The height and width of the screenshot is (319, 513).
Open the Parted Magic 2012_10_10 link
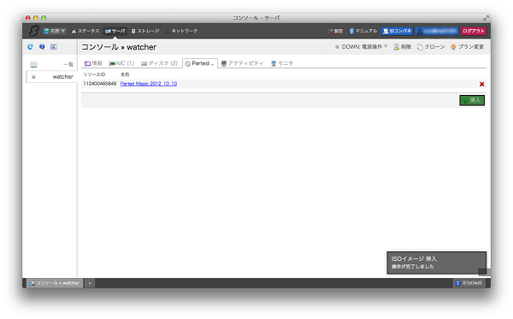149,84
